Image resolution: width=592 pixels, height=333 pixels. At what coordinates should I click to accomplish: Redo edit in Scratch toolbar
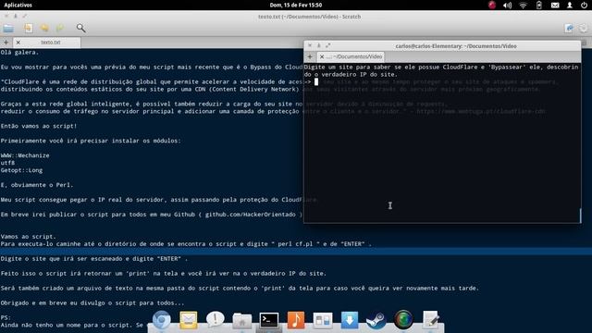[x=59, y=28]
